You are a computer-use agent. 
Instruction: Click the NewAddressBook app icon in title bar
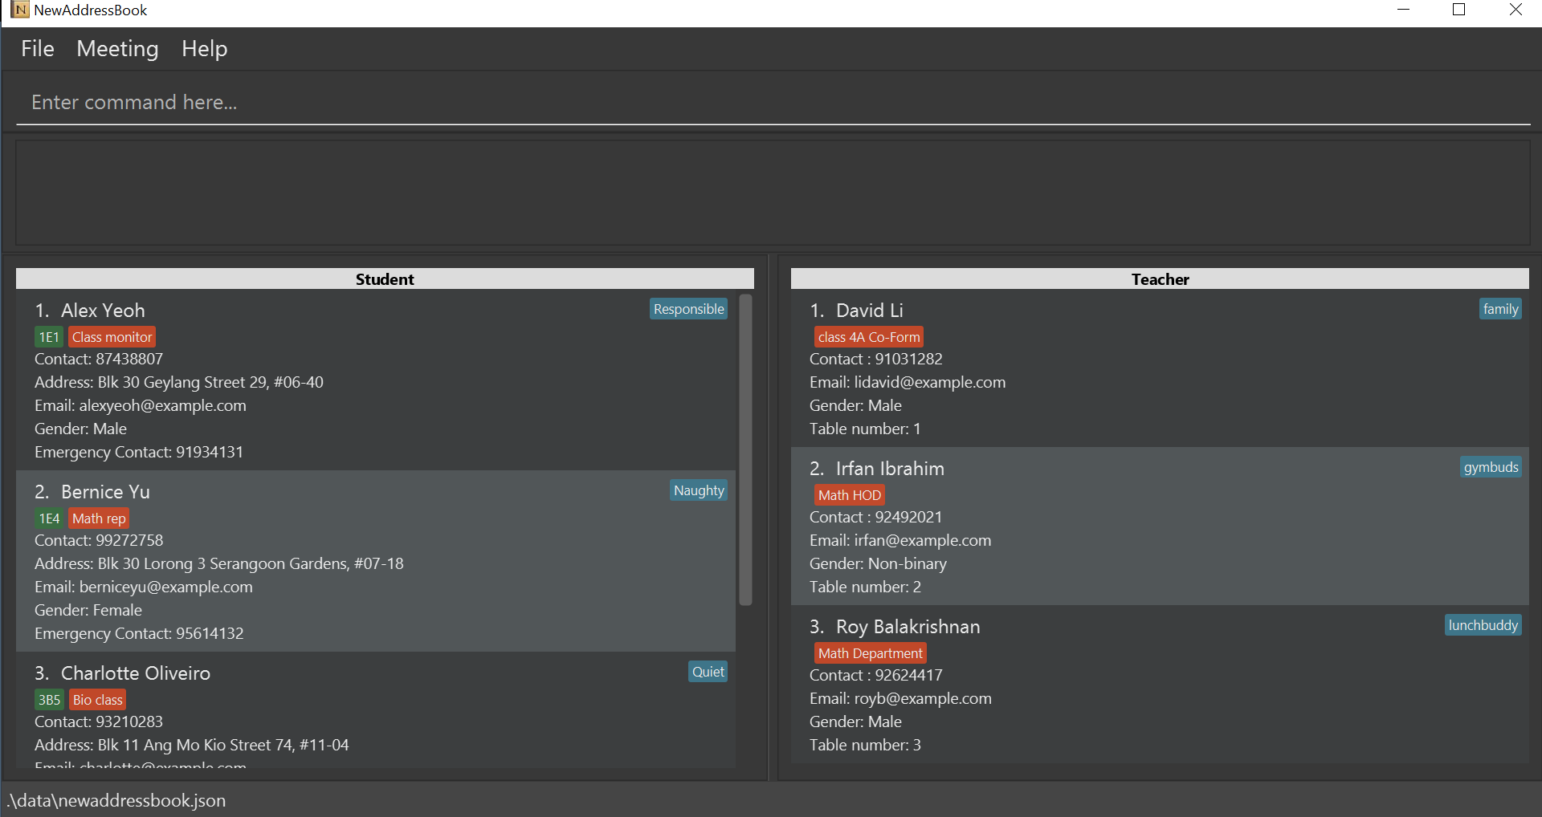20,10
